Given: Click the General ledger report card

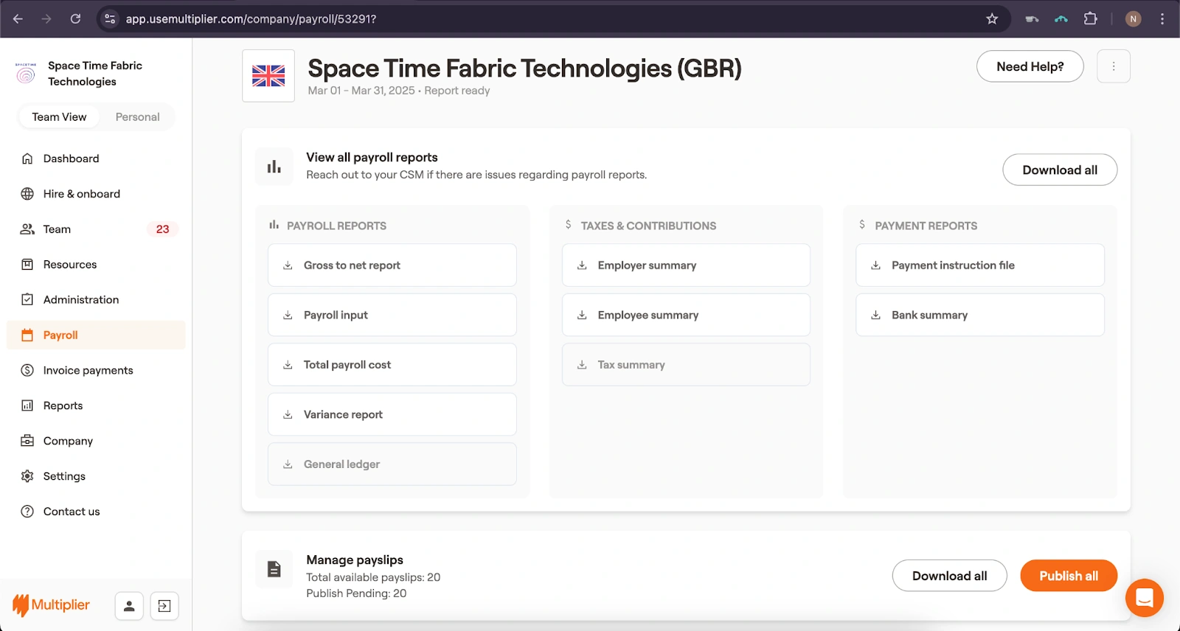Looking at the screenshot, I should coord(392,464).
